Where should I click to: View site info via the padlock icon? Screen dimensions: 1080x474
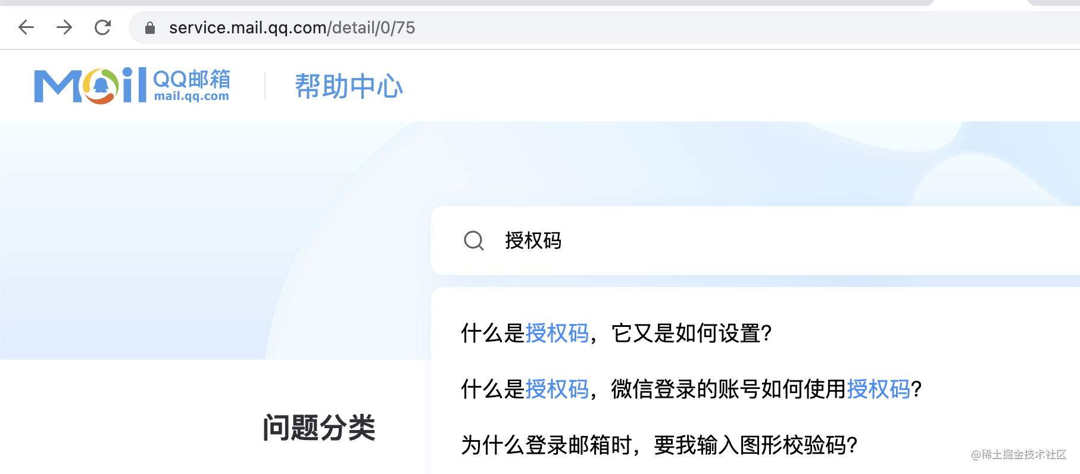tap(150, 28)
